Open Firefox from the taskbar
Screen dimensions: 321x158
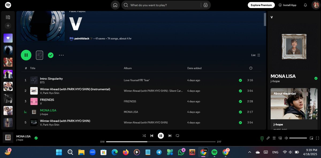pos(126,152)
